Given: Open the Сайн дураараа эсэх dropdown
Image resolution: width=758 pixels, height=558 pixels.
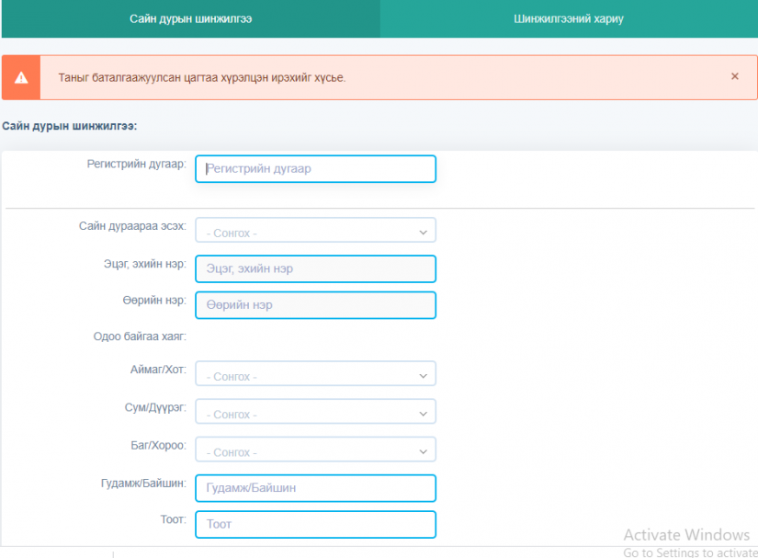Looking at the screenshot, I should point(316,230).
